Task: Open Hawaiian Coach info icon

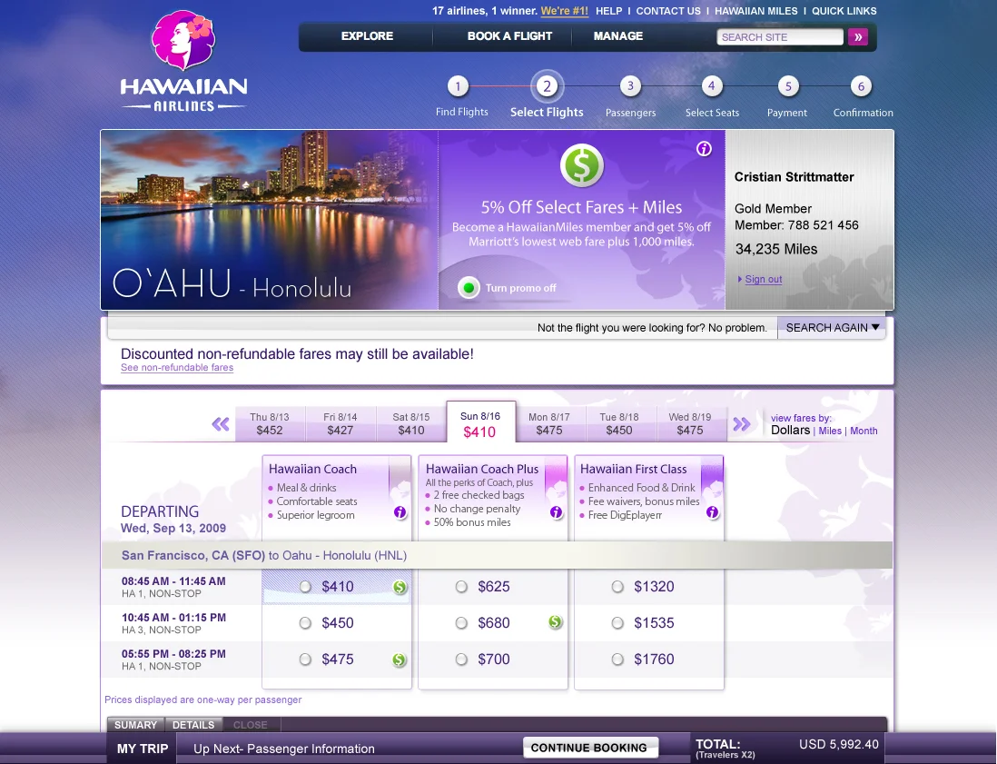Action: pos(400,512)
